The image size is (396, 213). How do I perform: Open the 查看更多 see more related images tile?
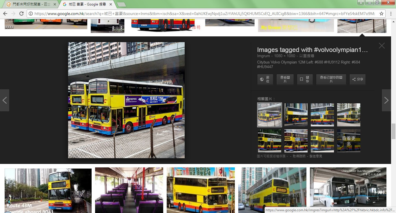349,141
